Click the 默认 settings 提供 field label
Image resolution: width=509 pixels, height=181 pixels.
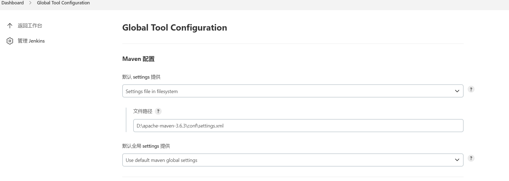(x=141, y=77)
